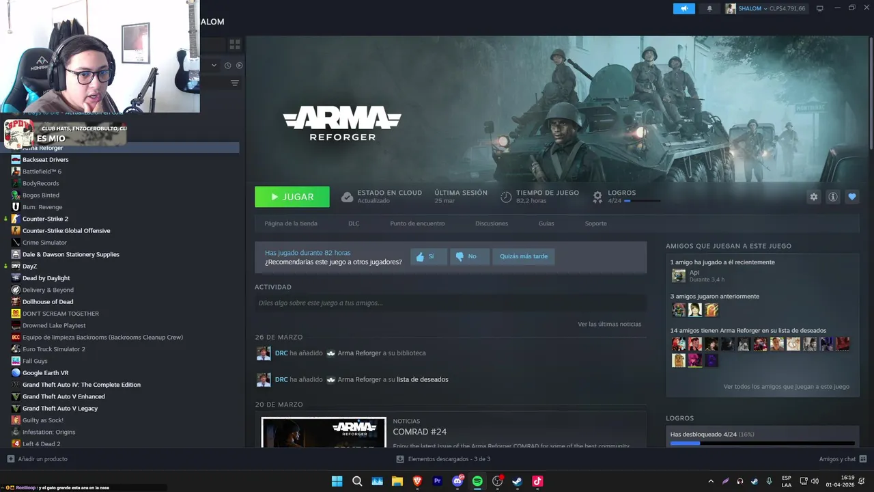
Task: Open Ver las últimas noticias link
Action: pos(609,324)
